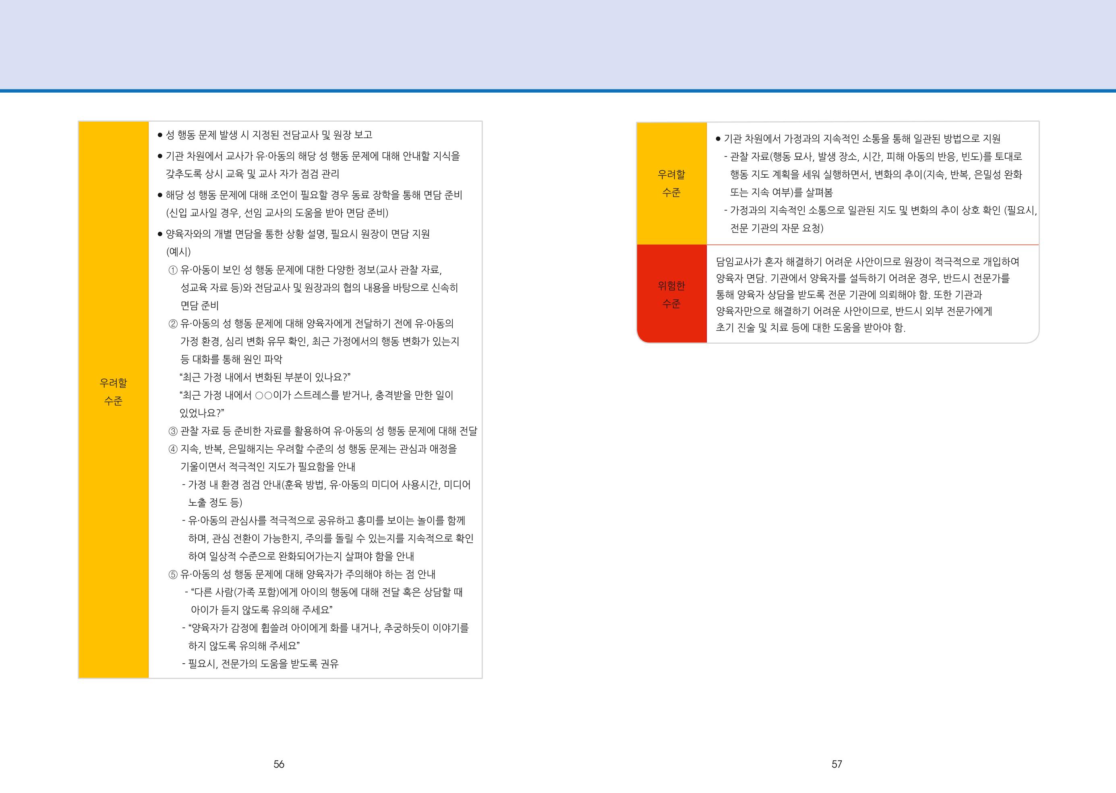Click the red 위험한 수준 label cell
The height and width of the screenshot is (793, 1116).
(671, 294)
